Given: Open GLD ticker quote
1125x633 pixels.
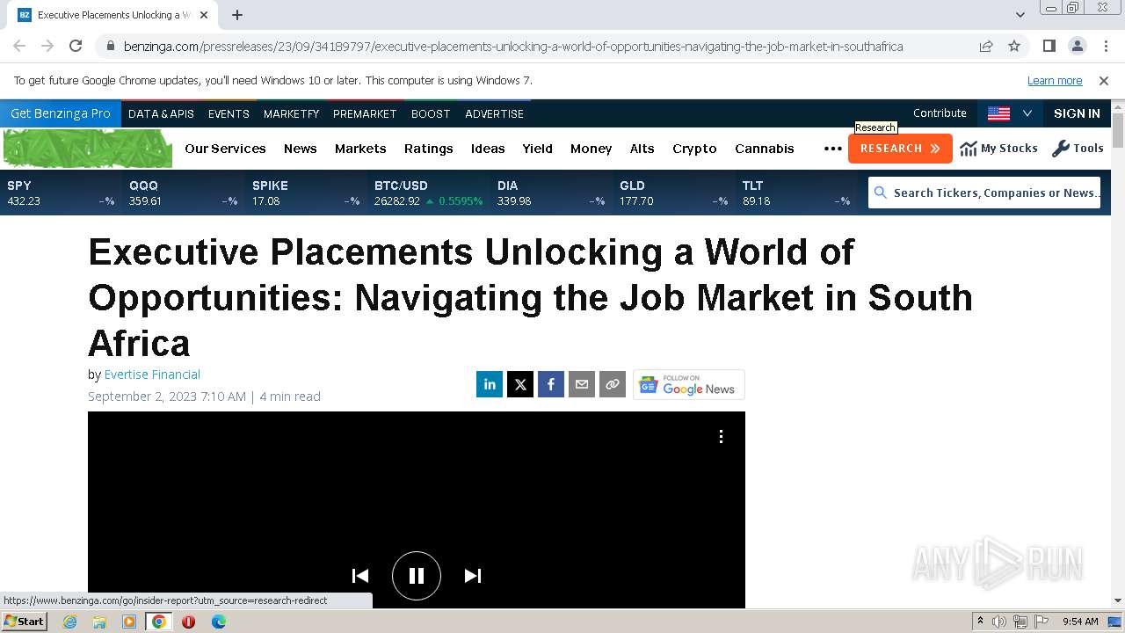Looking at the screenshot, I should click(x=673, y=193).
